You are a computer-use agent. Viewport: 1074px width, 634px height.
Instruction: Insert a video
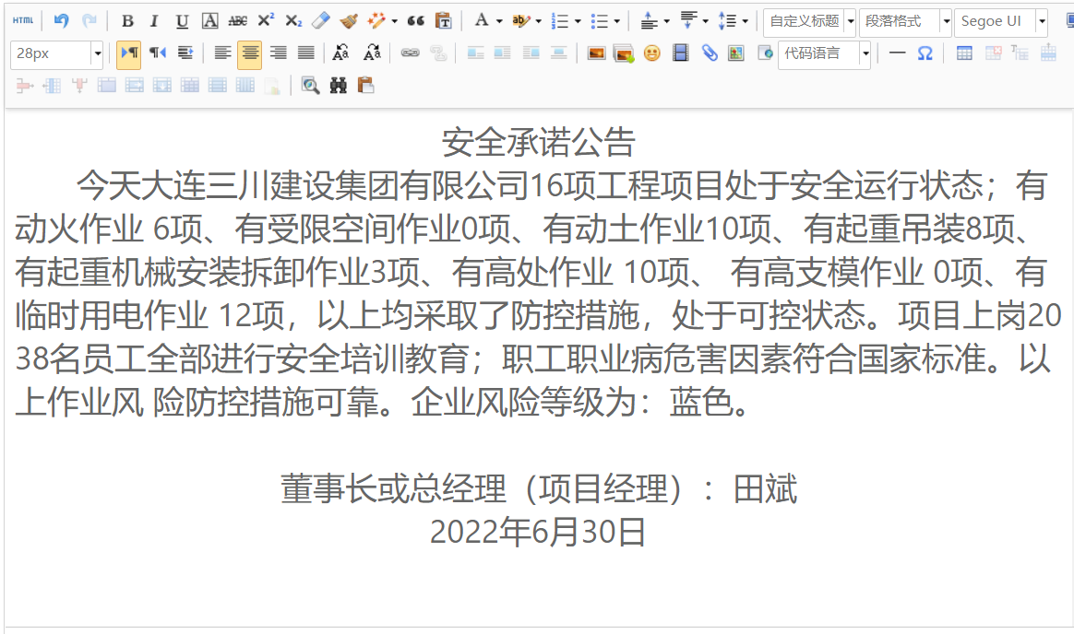[x=680, y=53]
